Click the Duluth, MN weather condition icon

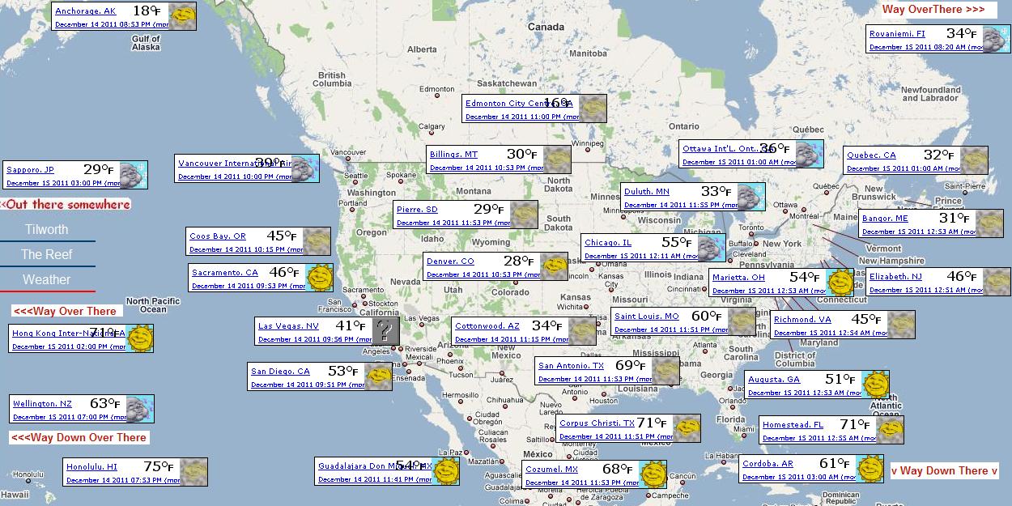751,197
